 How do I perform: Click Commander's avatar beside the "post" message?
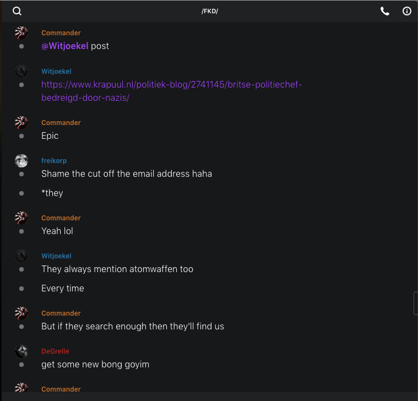[x=21, y=33]
